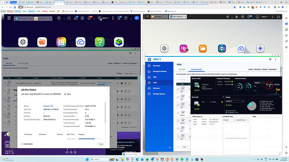Tick the first incoming job checkbox
289x162 pixels.
178,89
